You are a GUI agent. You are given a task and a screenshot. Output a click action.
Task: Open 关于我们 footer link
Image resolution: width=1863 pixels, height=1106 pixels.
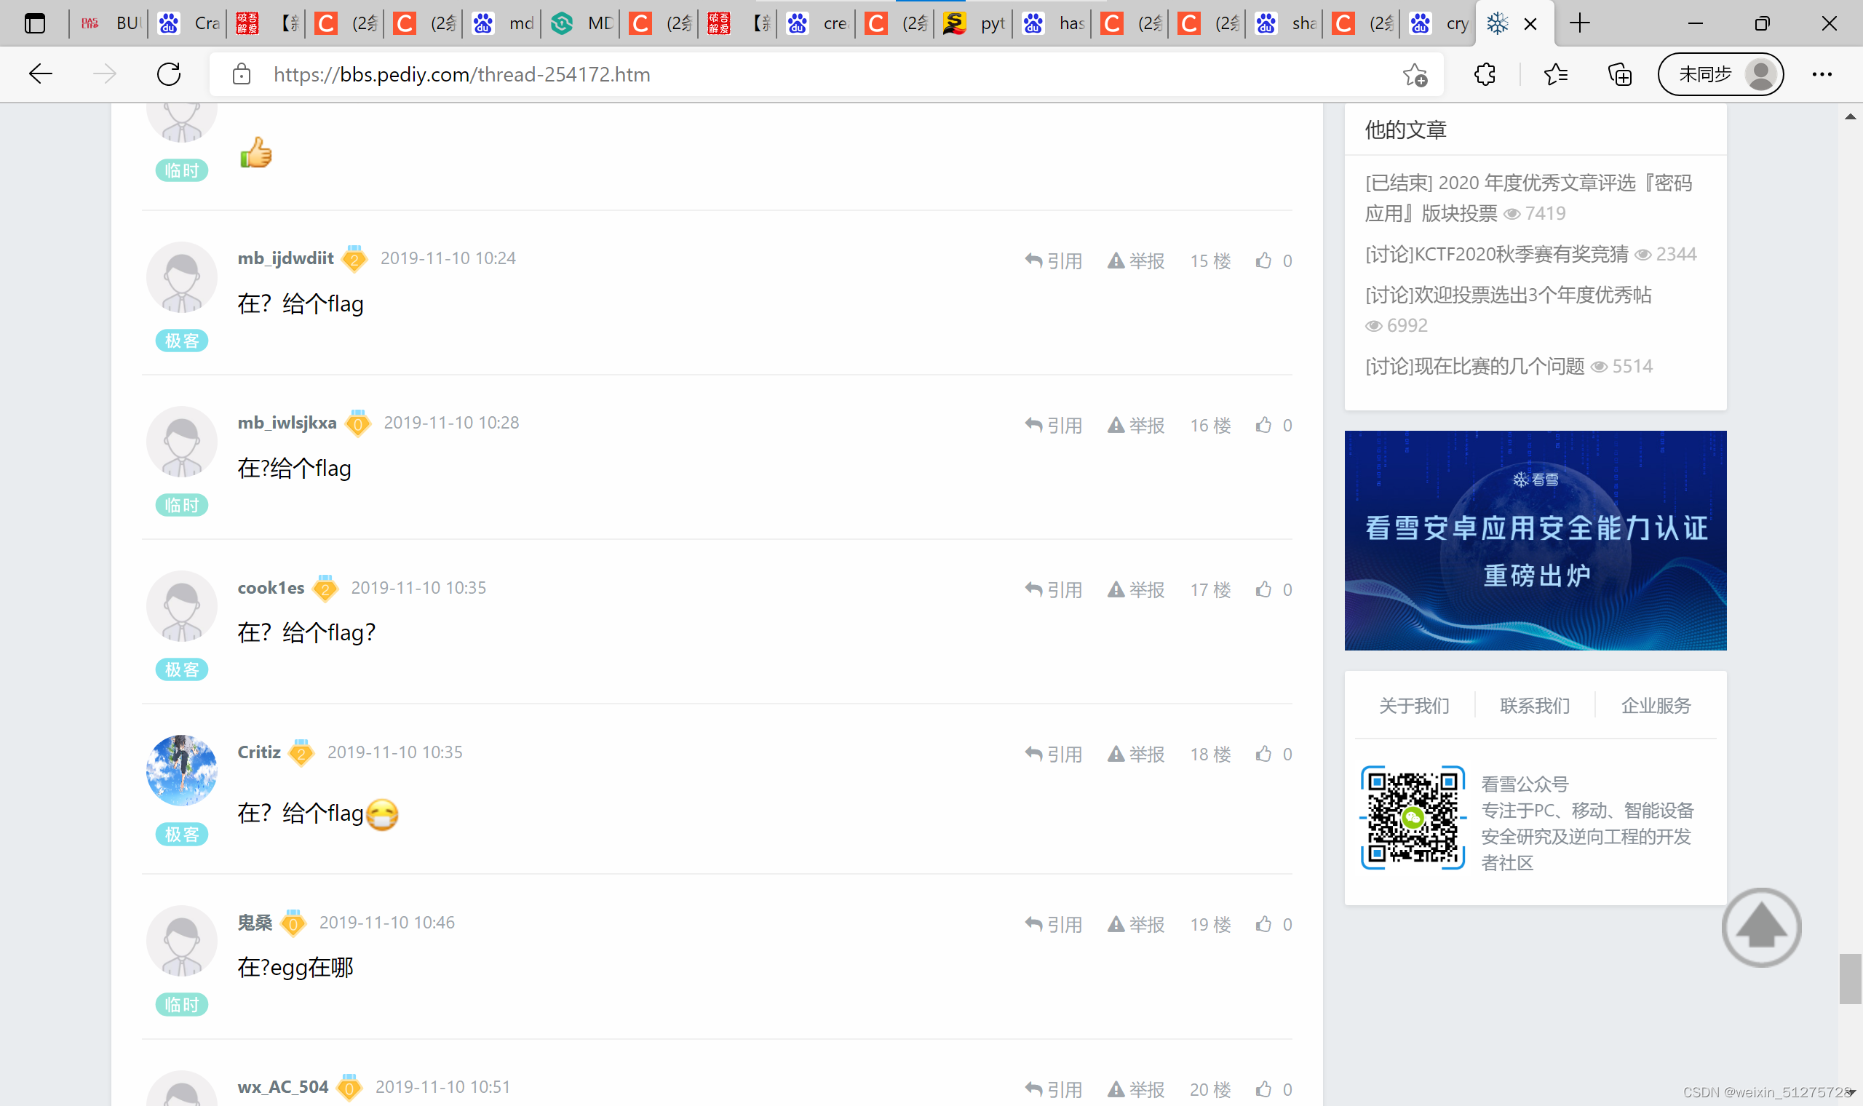tap(1414, 705)
